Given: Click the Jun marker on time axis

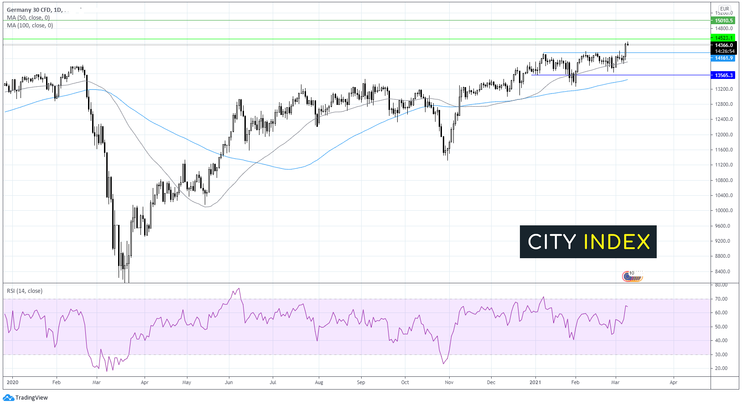Looking at the screenshot, I should (229, 382).
